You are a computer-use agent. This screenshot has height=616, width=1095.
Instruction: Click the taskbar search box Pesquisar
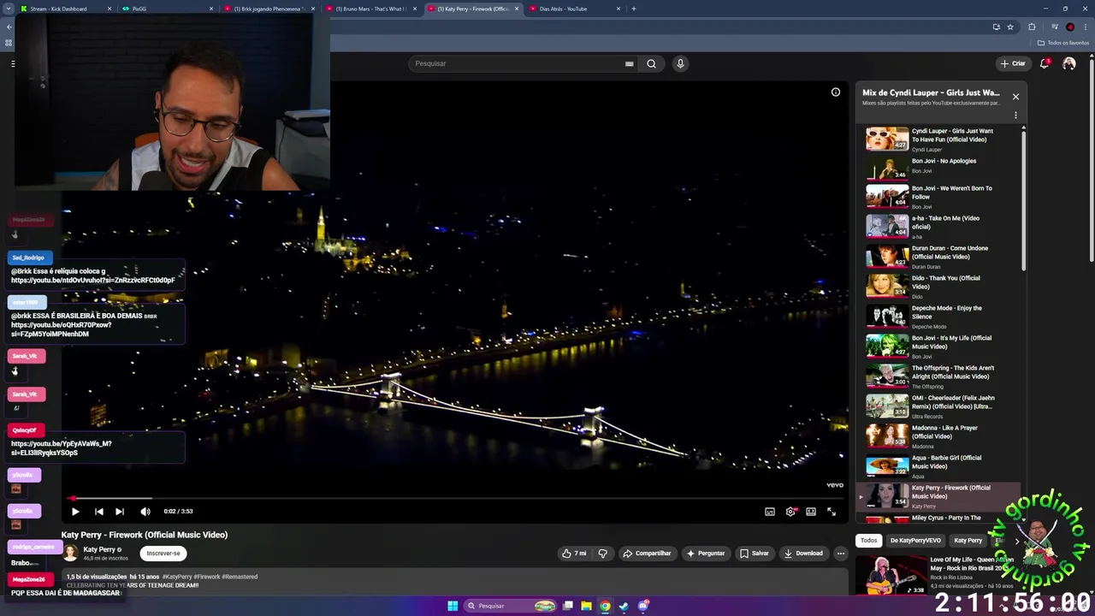[x=511, y=606]
